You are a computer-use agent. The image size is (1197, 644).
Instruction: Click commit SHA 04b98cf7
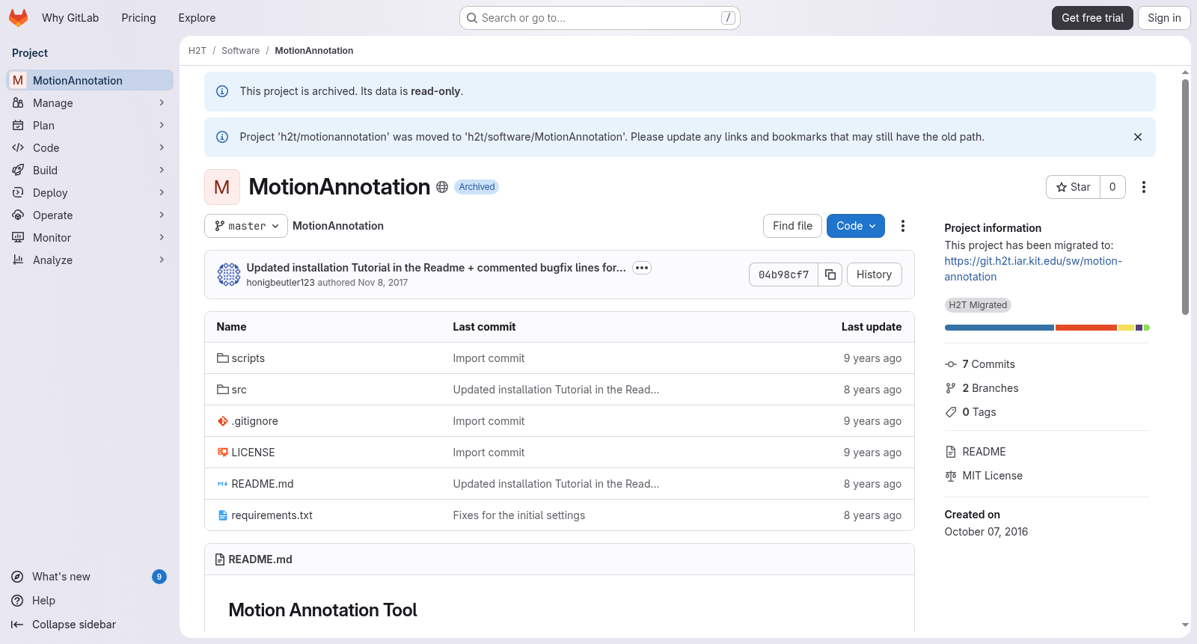click(783, 275)
